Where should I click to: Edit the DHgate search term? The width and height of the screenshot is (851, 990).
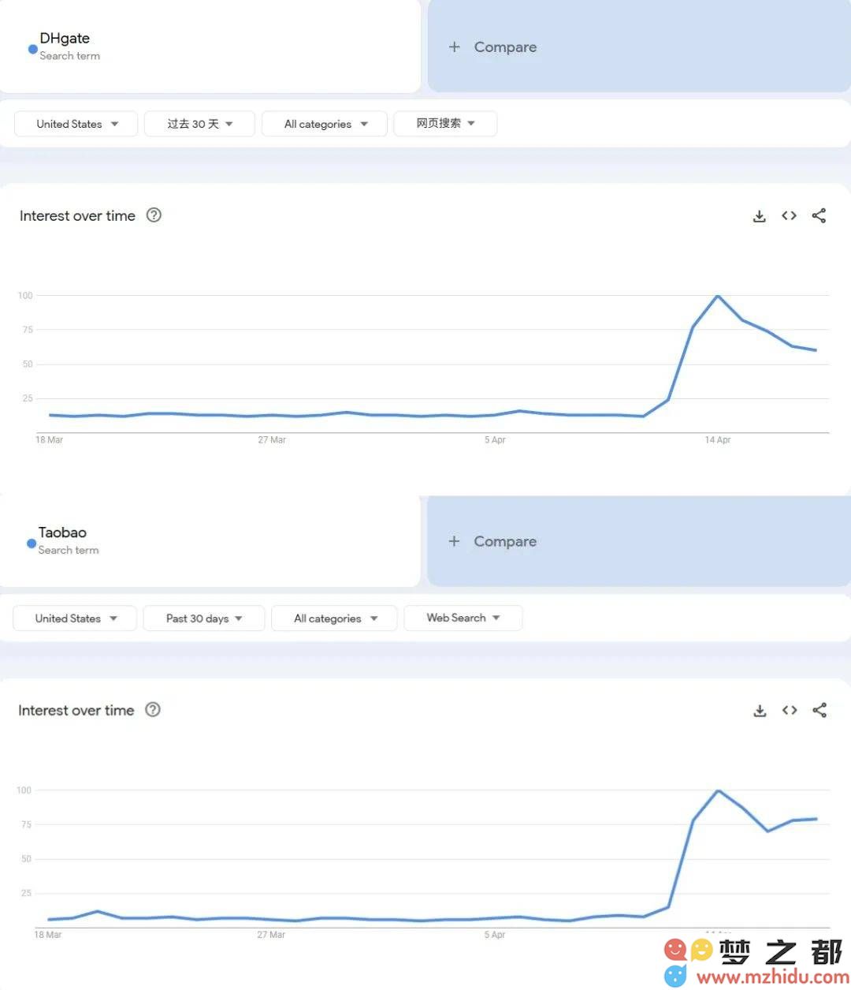click(x=210, y=46)
